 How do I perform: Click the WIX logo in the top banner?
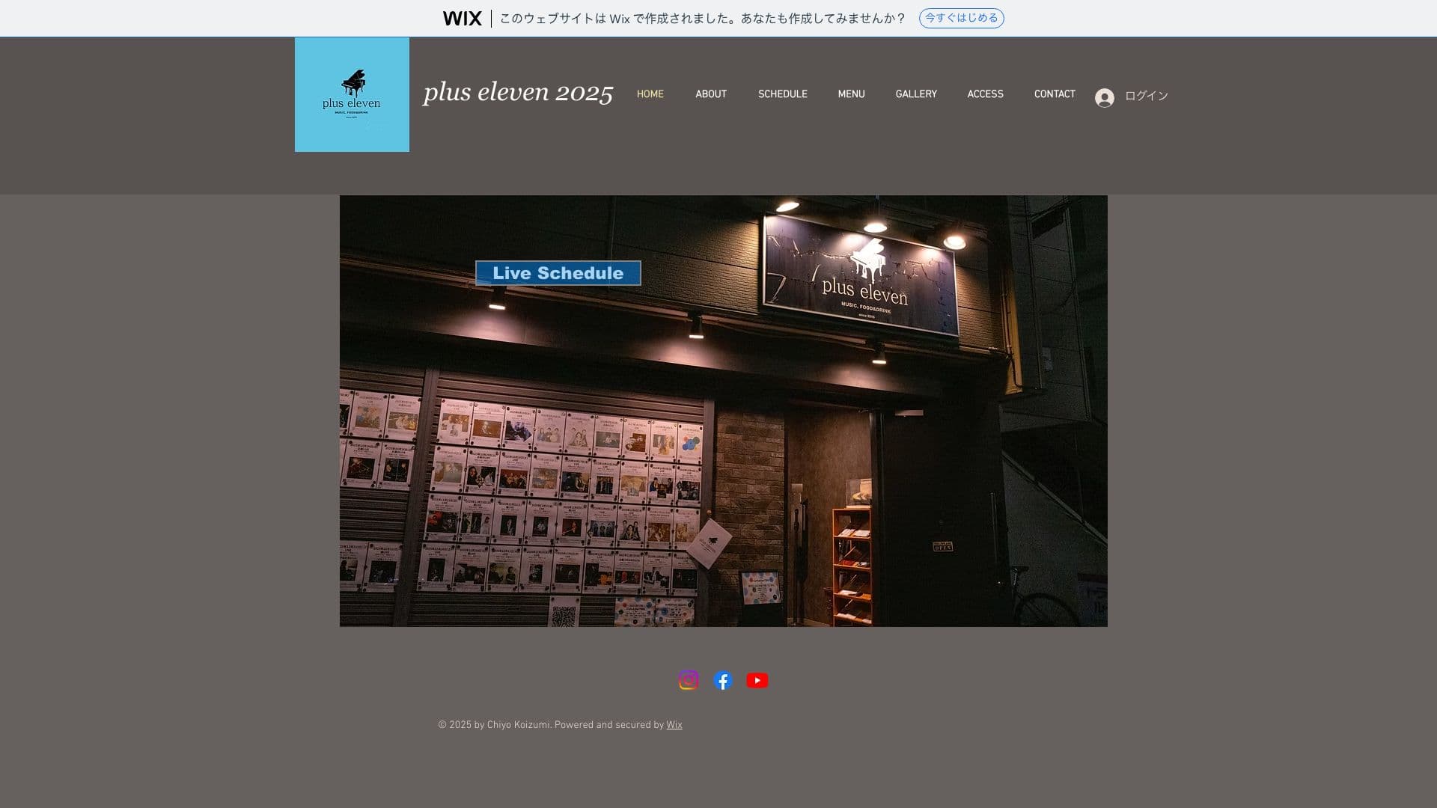point(462,17)
